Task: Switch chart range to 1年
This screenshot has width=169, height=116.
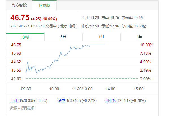Action: pyautogui.click(x=139, y=37)
